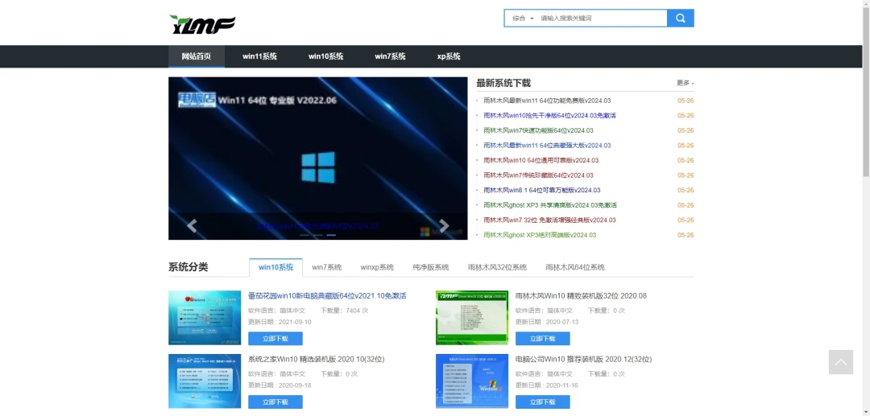Screen dimensions: 870x416
Task: Open the xp系统 navigation menu item
Action: coord(449,56)
